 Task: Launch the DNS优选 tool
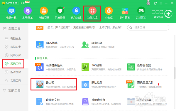click(x=55, y=45)
